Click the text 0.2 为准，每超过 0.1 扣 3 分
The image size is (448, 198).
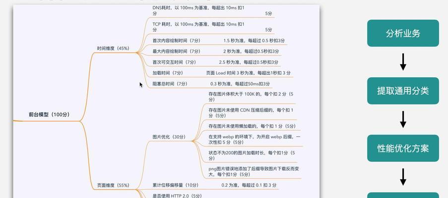coord(249,185)
